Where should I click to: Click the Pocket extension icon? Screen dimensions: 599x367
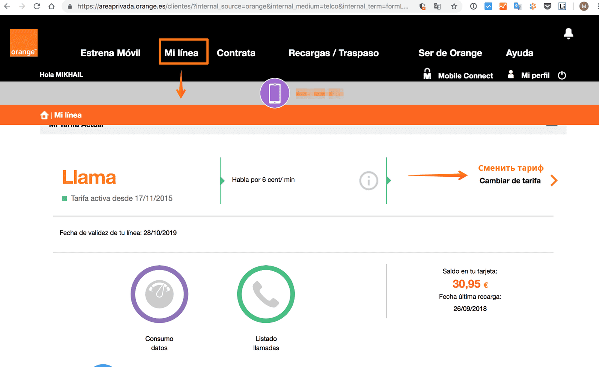point(547,7)
